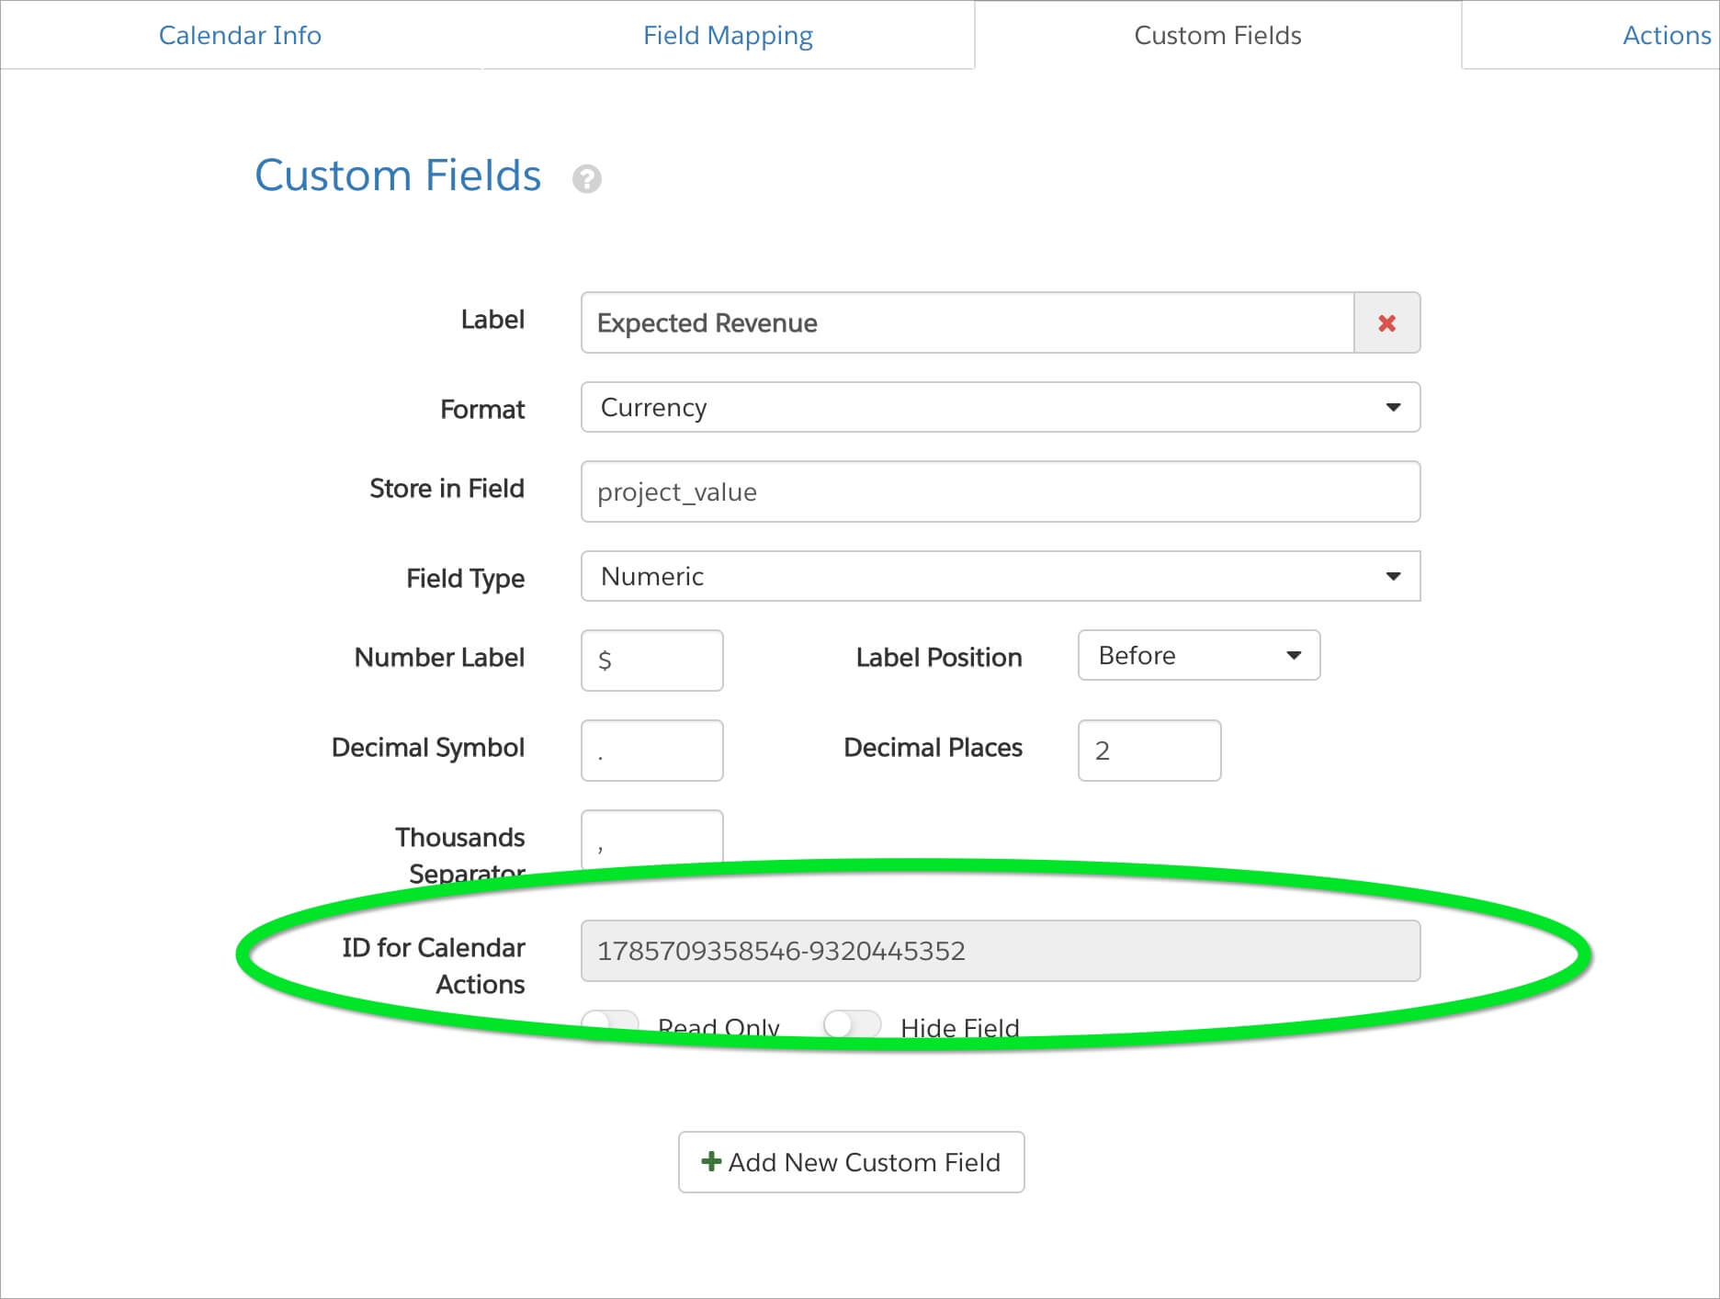Open the Label Position dropdown showing Before
This screenshot has height=1299, width=1720.
[1199, 655]
